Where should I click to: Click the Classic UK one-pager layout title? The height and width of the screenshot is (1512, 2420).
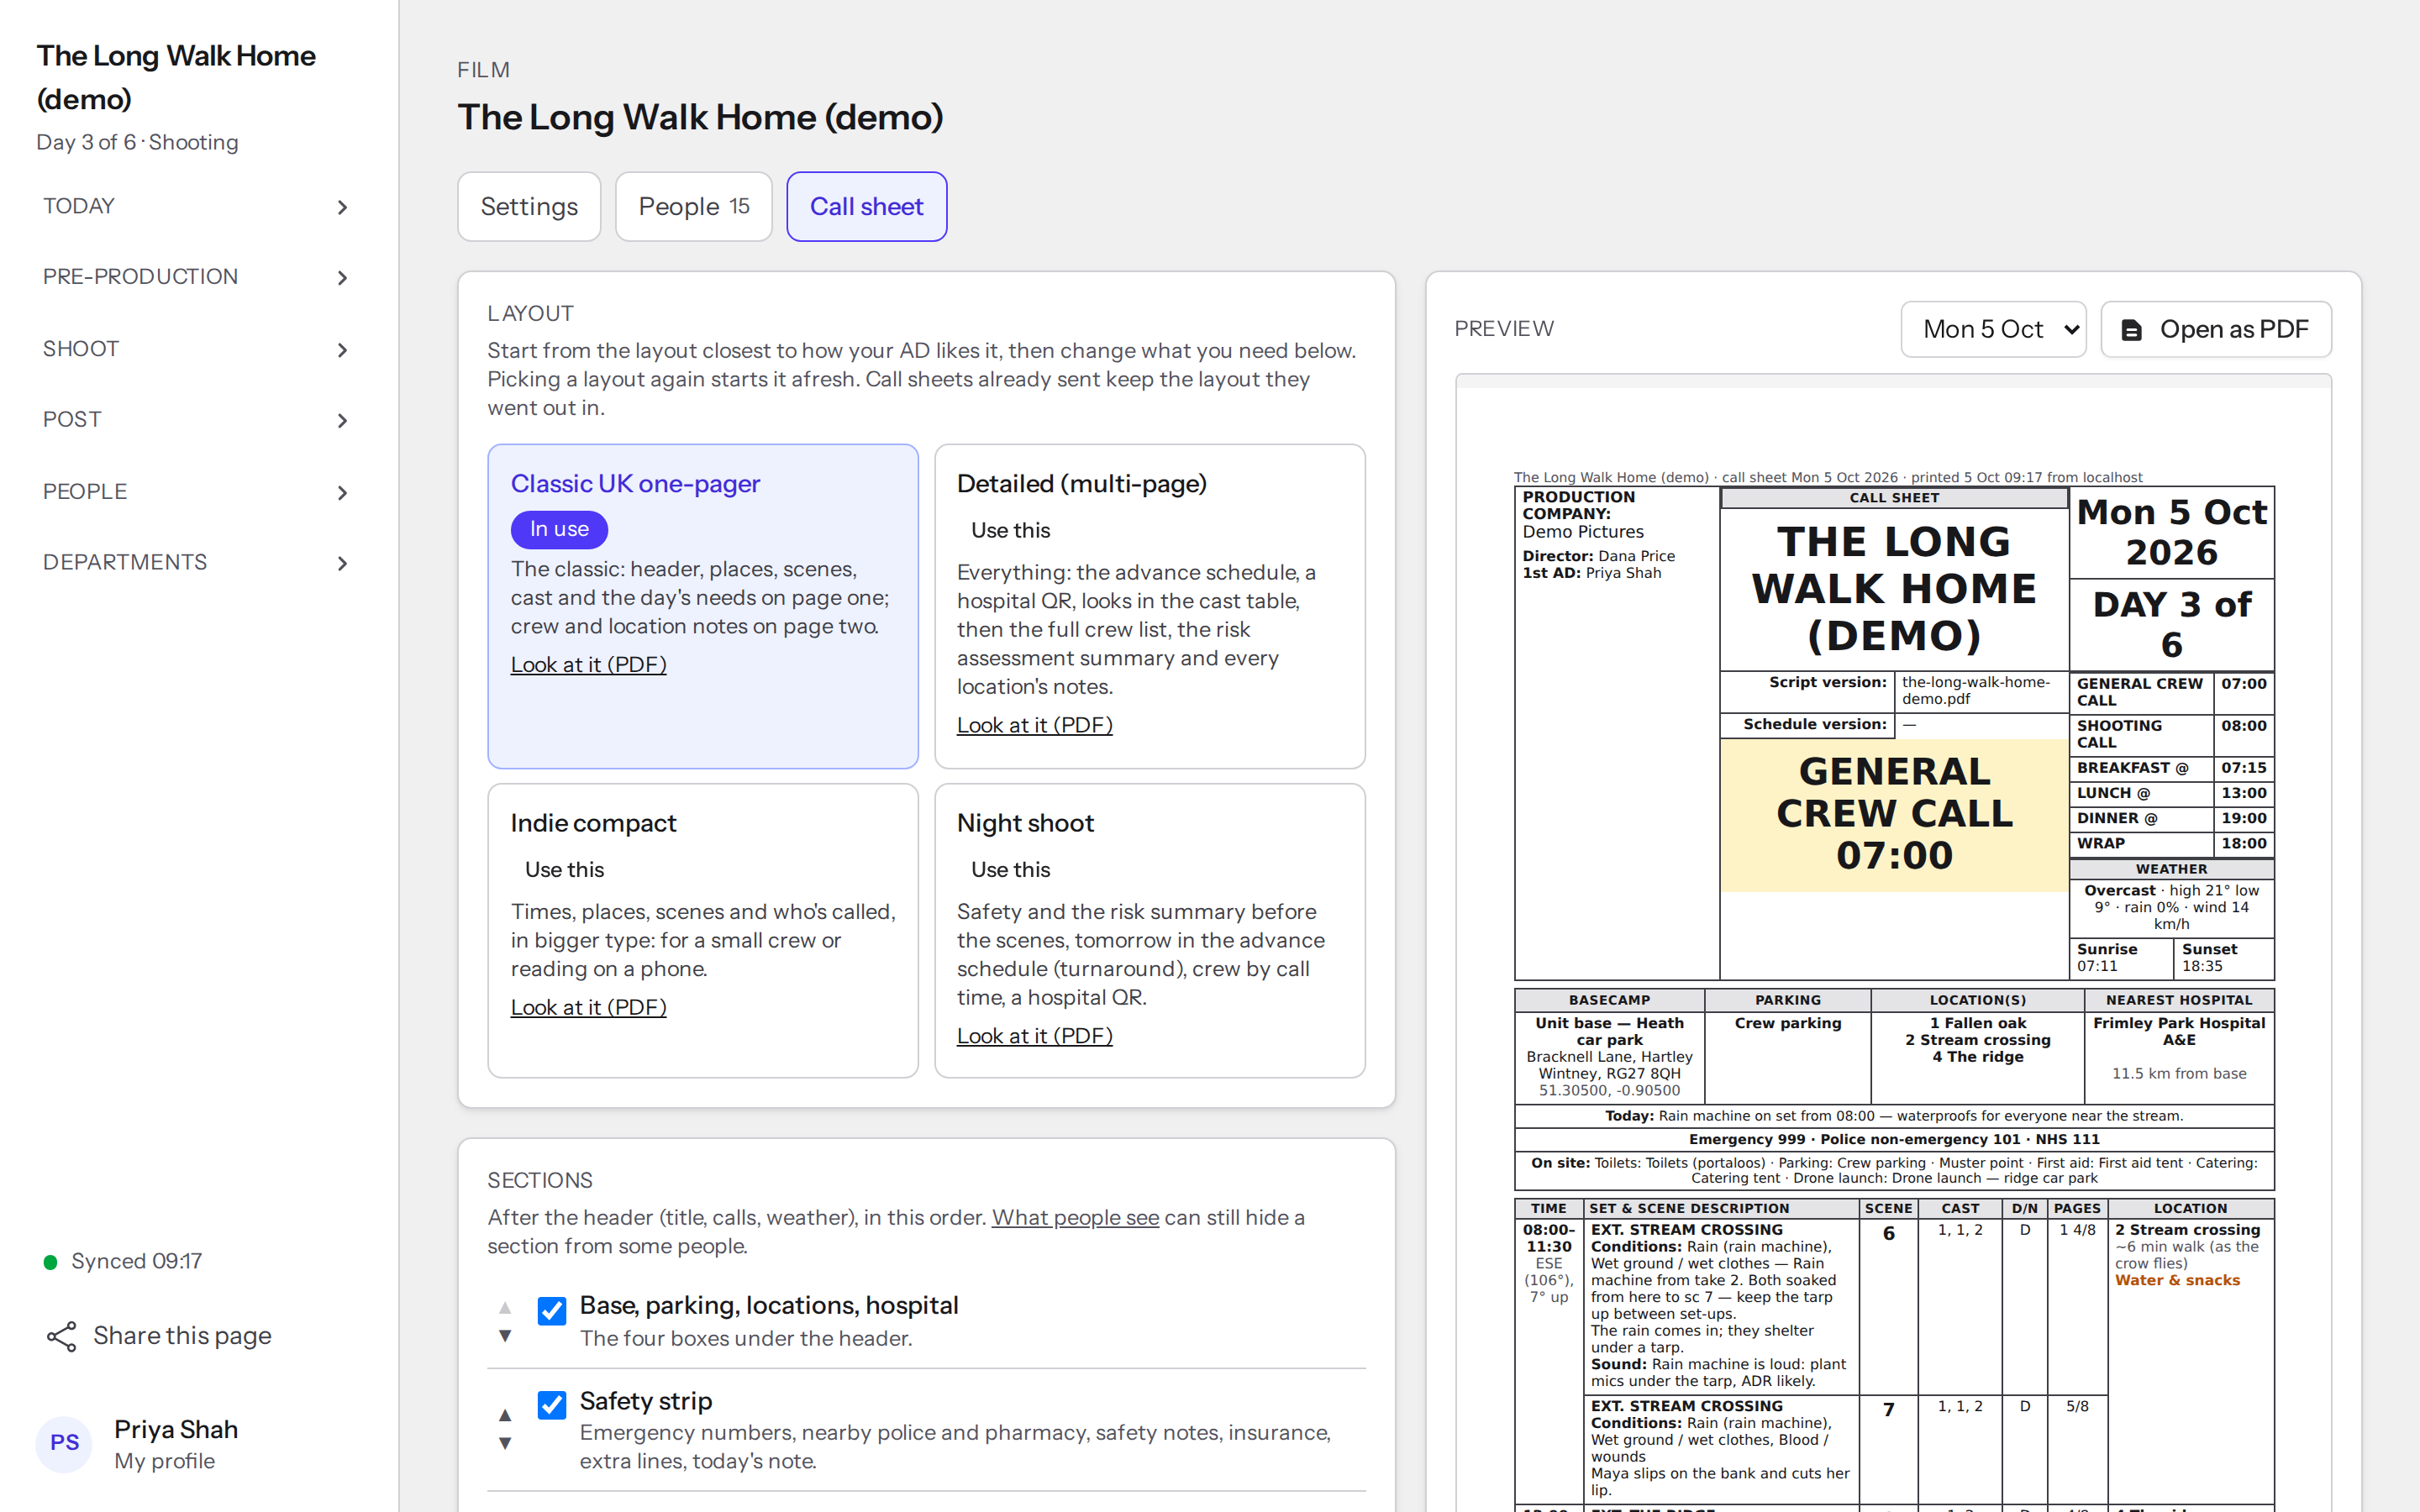click(635, 484)
